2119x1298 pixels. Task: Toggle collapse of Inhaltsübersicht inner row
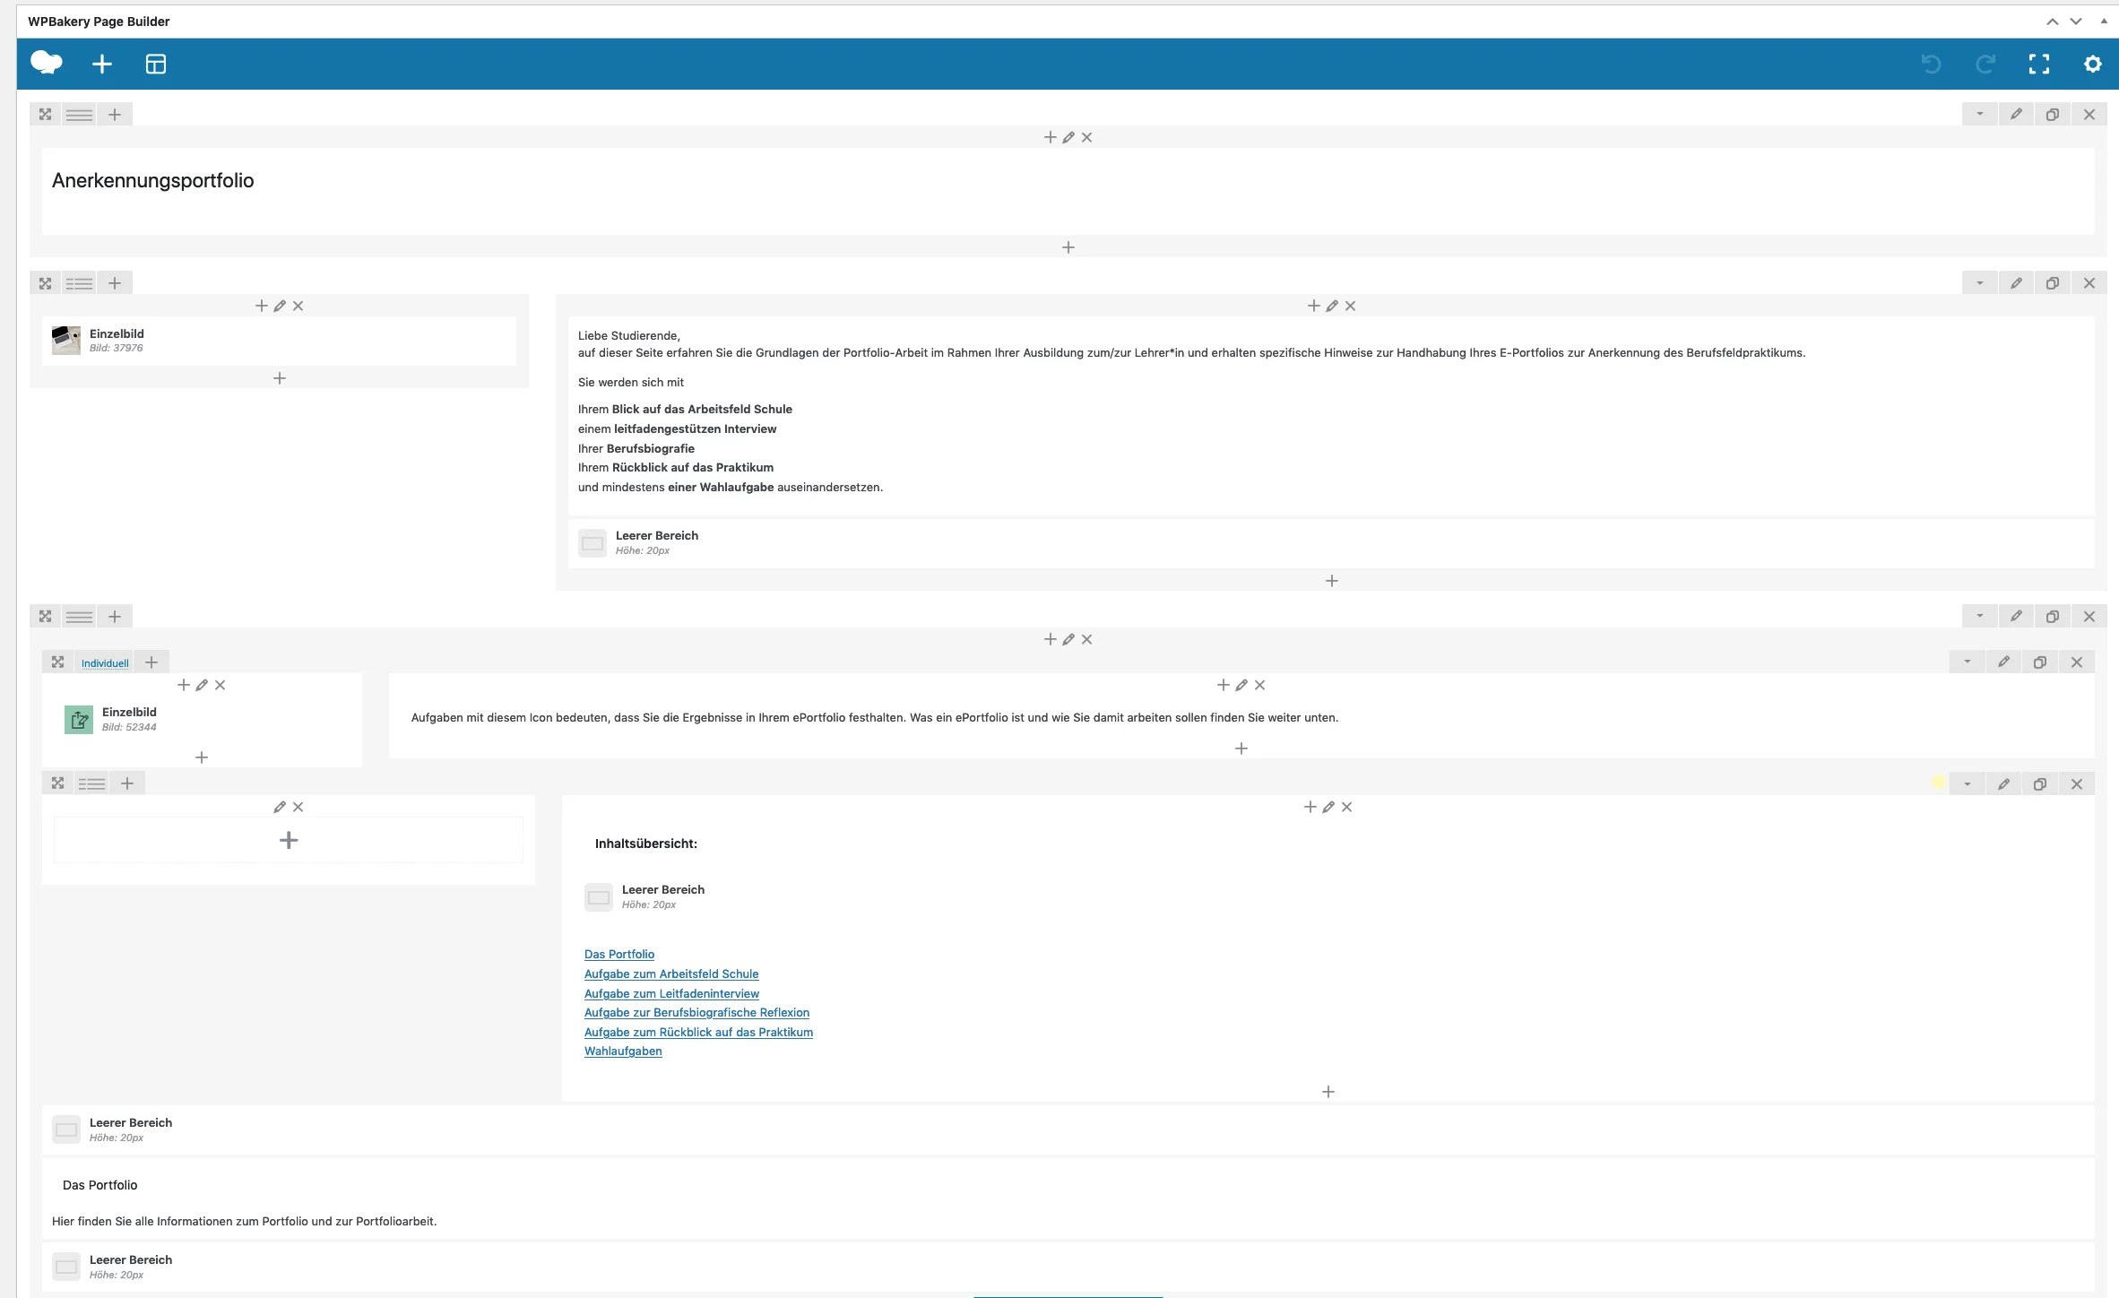point(1967,783)
